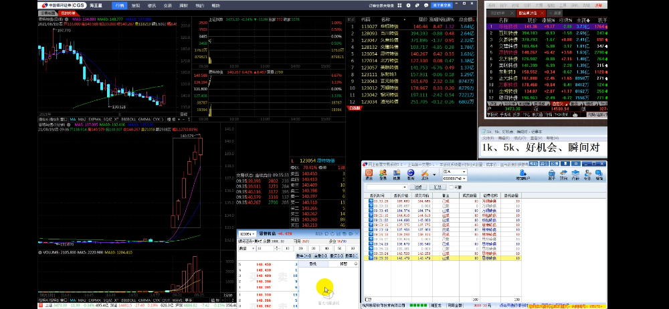Click the 委托时间 column header in orders table

(x=379, y=195)
